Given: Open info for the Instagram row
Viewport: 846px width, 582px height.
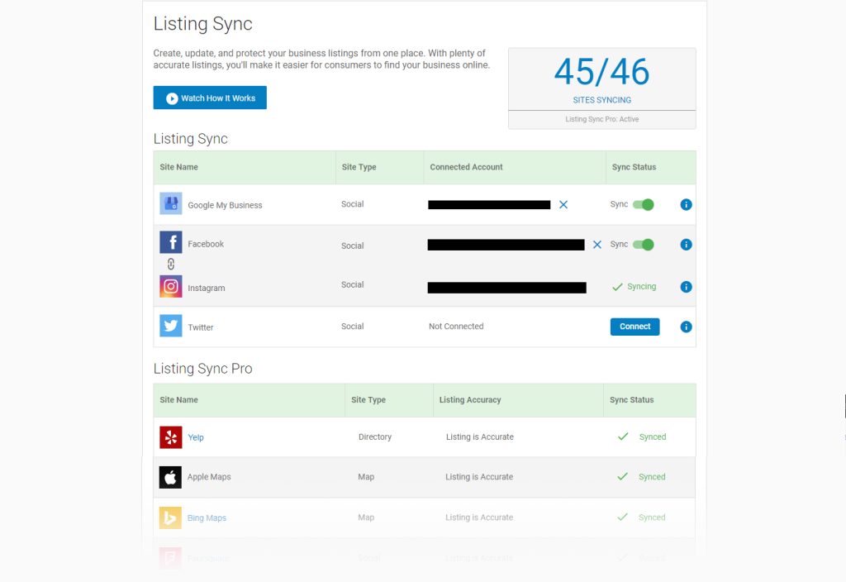Looking at the screenshot, I should 686,287.
